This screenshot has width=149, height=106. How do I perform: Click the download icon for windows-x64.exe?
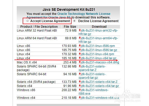pos(80,98)
